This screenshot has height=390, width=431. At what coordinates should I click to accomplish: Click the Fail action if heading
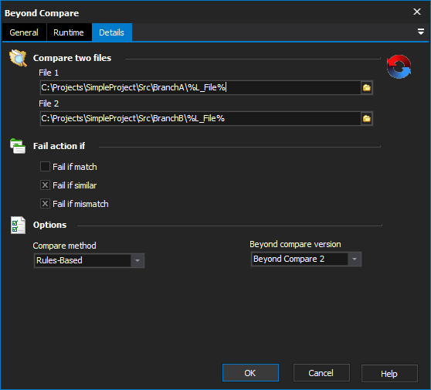(59, 146)
